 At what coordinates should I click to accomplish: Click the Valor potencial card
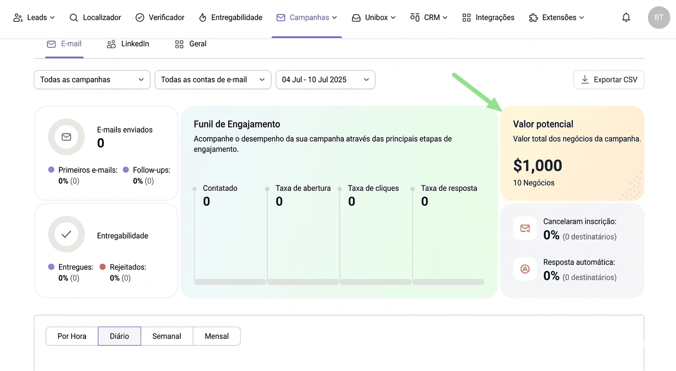point(572,153)
